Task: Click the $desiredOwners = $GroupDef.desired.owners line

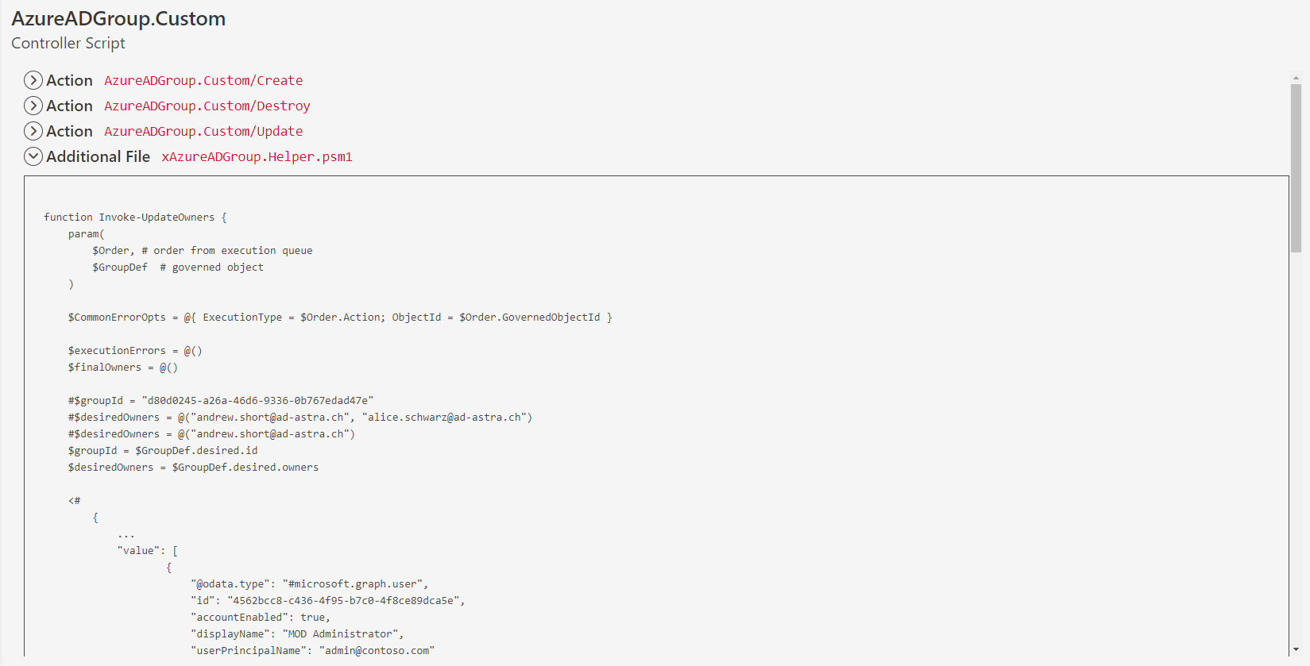Action: pyautogui.click(x=193, y=467)
